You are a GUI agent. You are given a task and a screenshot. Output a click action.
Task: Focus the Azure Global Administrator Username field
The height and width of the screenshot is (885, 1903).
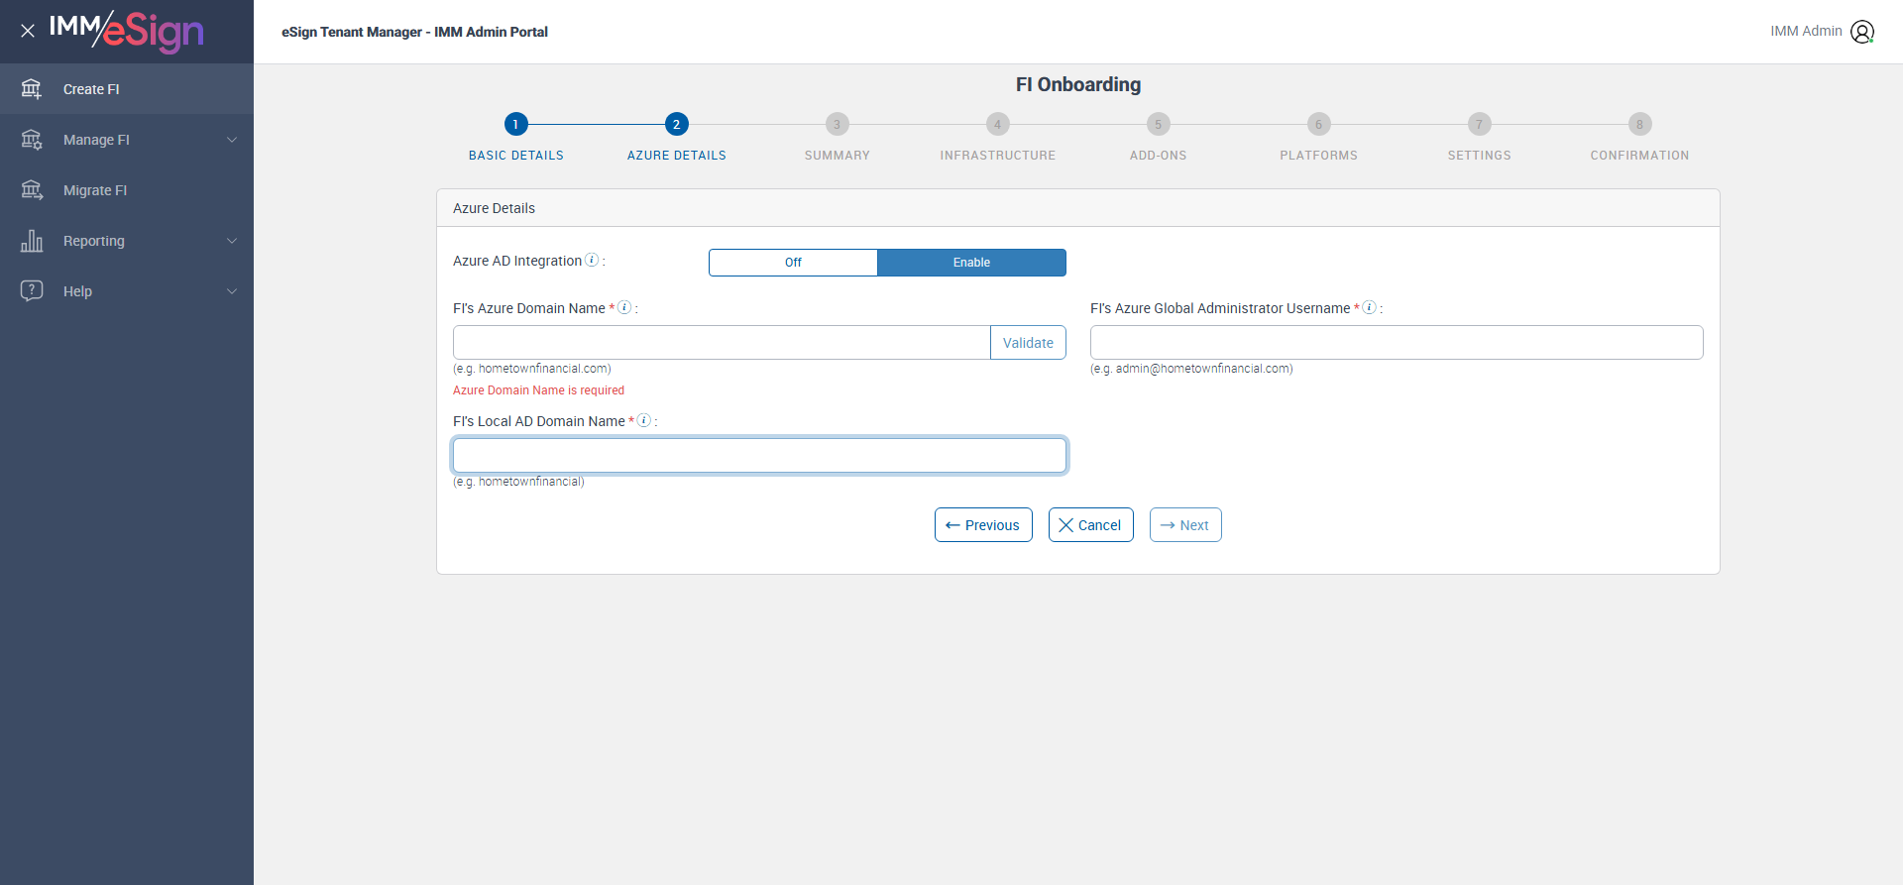pyautogui.click(x=1397, y=343)
